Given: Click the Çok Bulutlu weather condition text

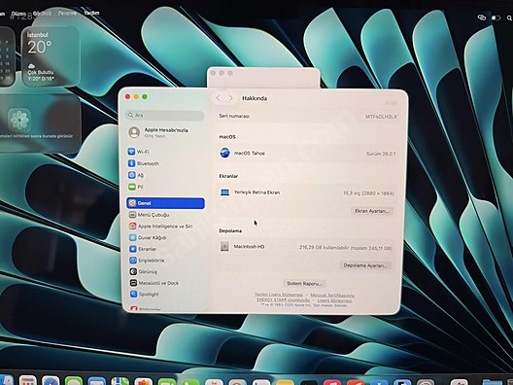Looking at the screenshot, I should click(41, 72).
